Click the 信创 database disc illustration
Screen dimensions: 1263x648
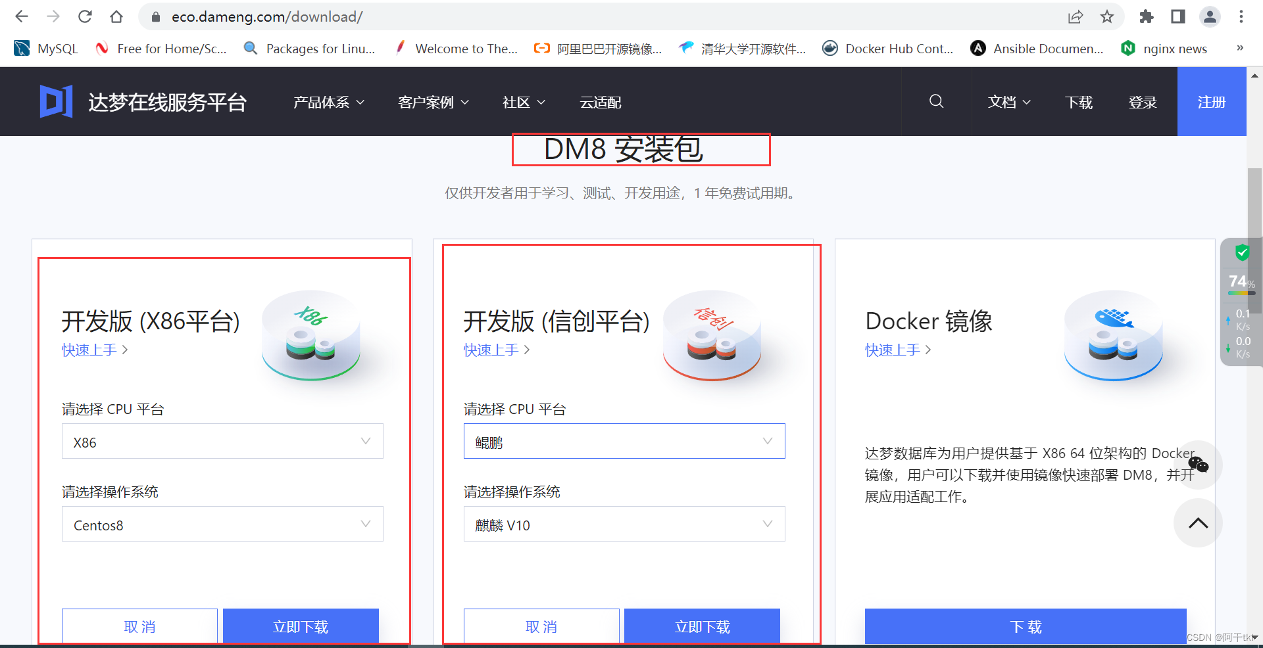click(712, 335)
